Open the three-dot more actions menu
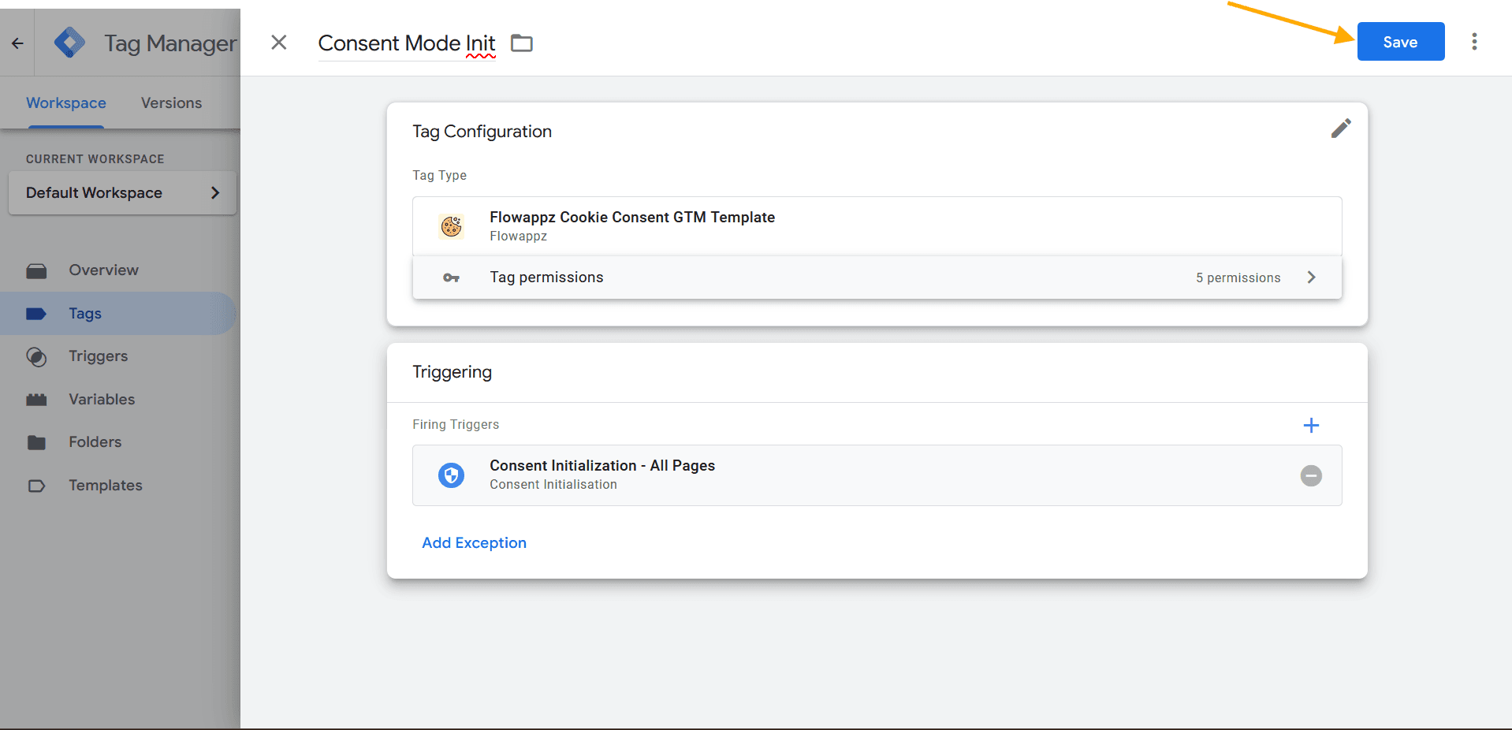 [x=1474, y=42]
